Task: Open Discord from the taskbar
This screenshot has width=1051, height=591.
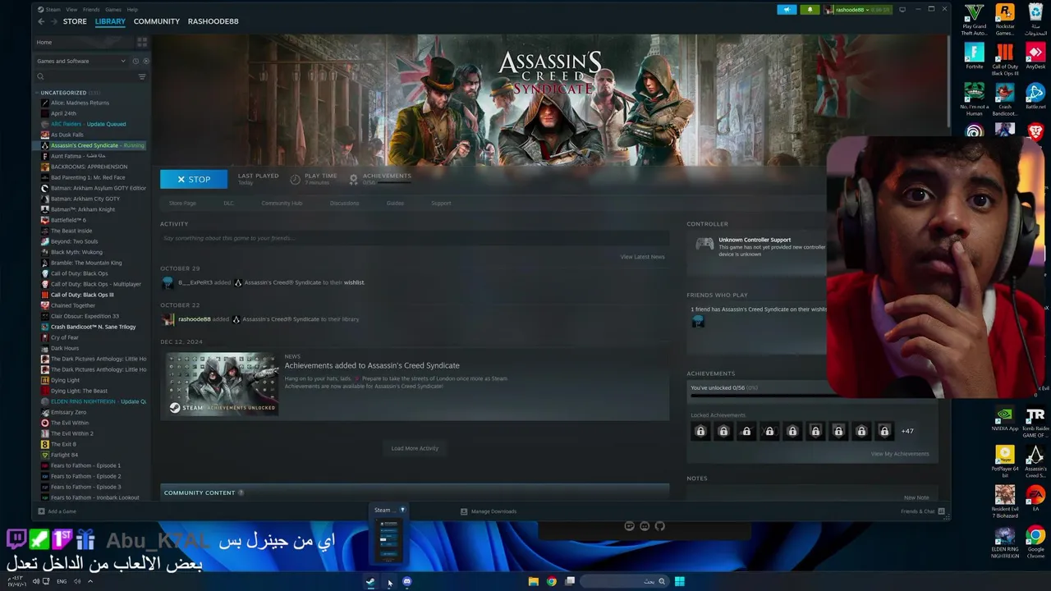Action: [x=406, y=581]
